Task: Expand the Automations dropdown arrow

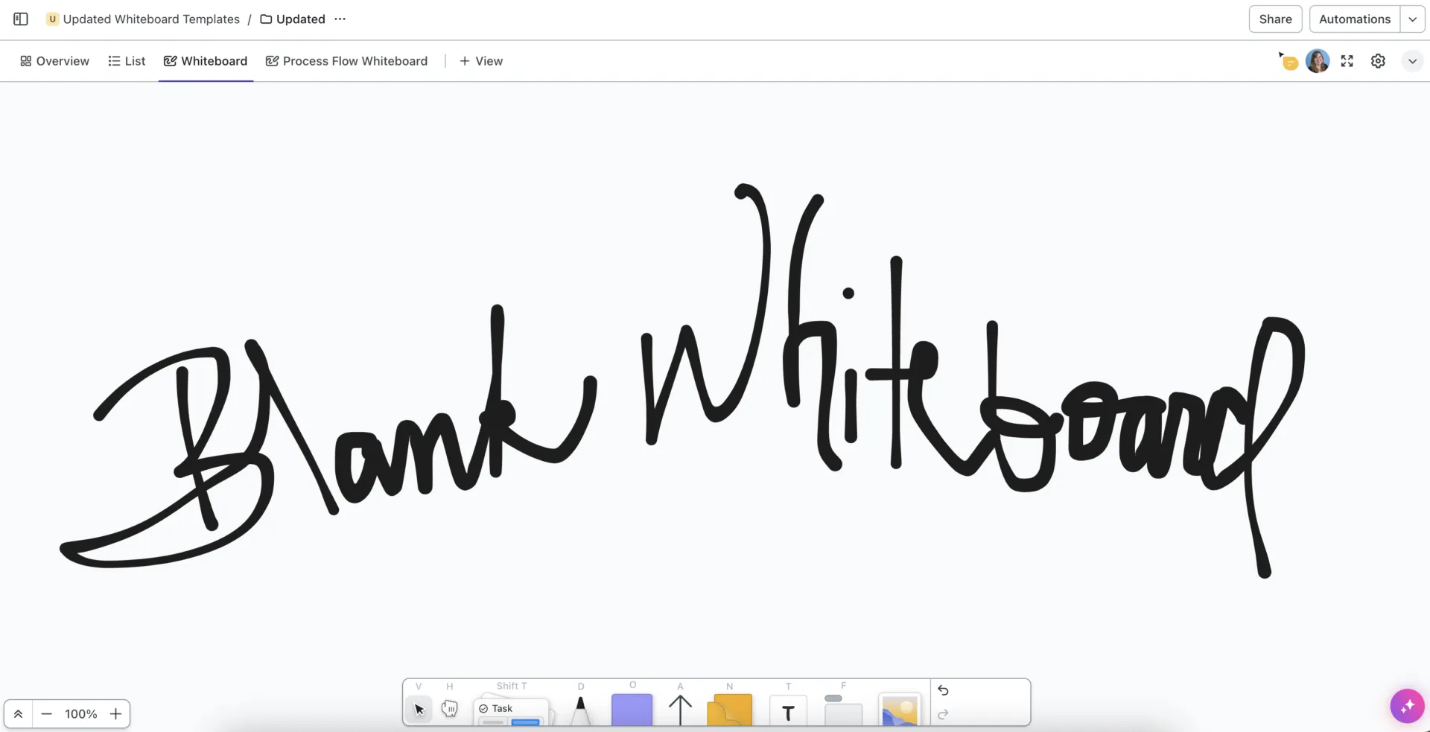Action: coord(1412,19)
